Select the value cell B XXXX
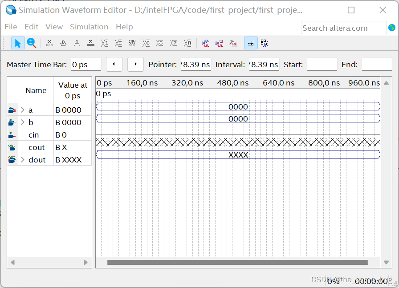 point(73,159)
